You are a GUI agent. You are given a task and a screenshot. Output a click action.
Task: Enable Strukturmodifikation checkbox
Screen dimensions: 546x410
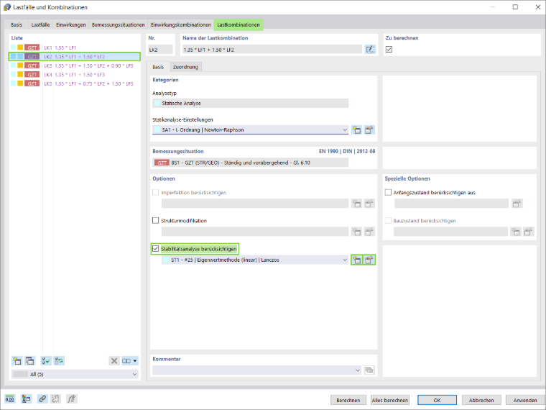click(156, 220)
